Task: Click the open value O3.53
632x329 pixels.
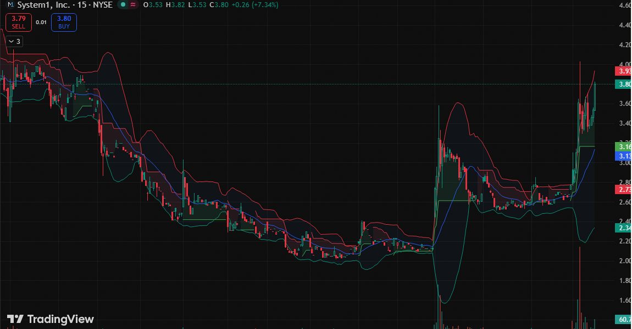Action: pos(153,5)
